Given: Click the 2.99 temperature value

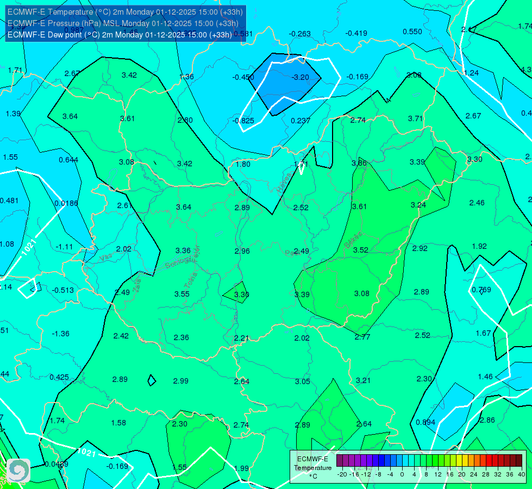Looking at the screenshot, I should pyautogui.click(x=181, y=381).
